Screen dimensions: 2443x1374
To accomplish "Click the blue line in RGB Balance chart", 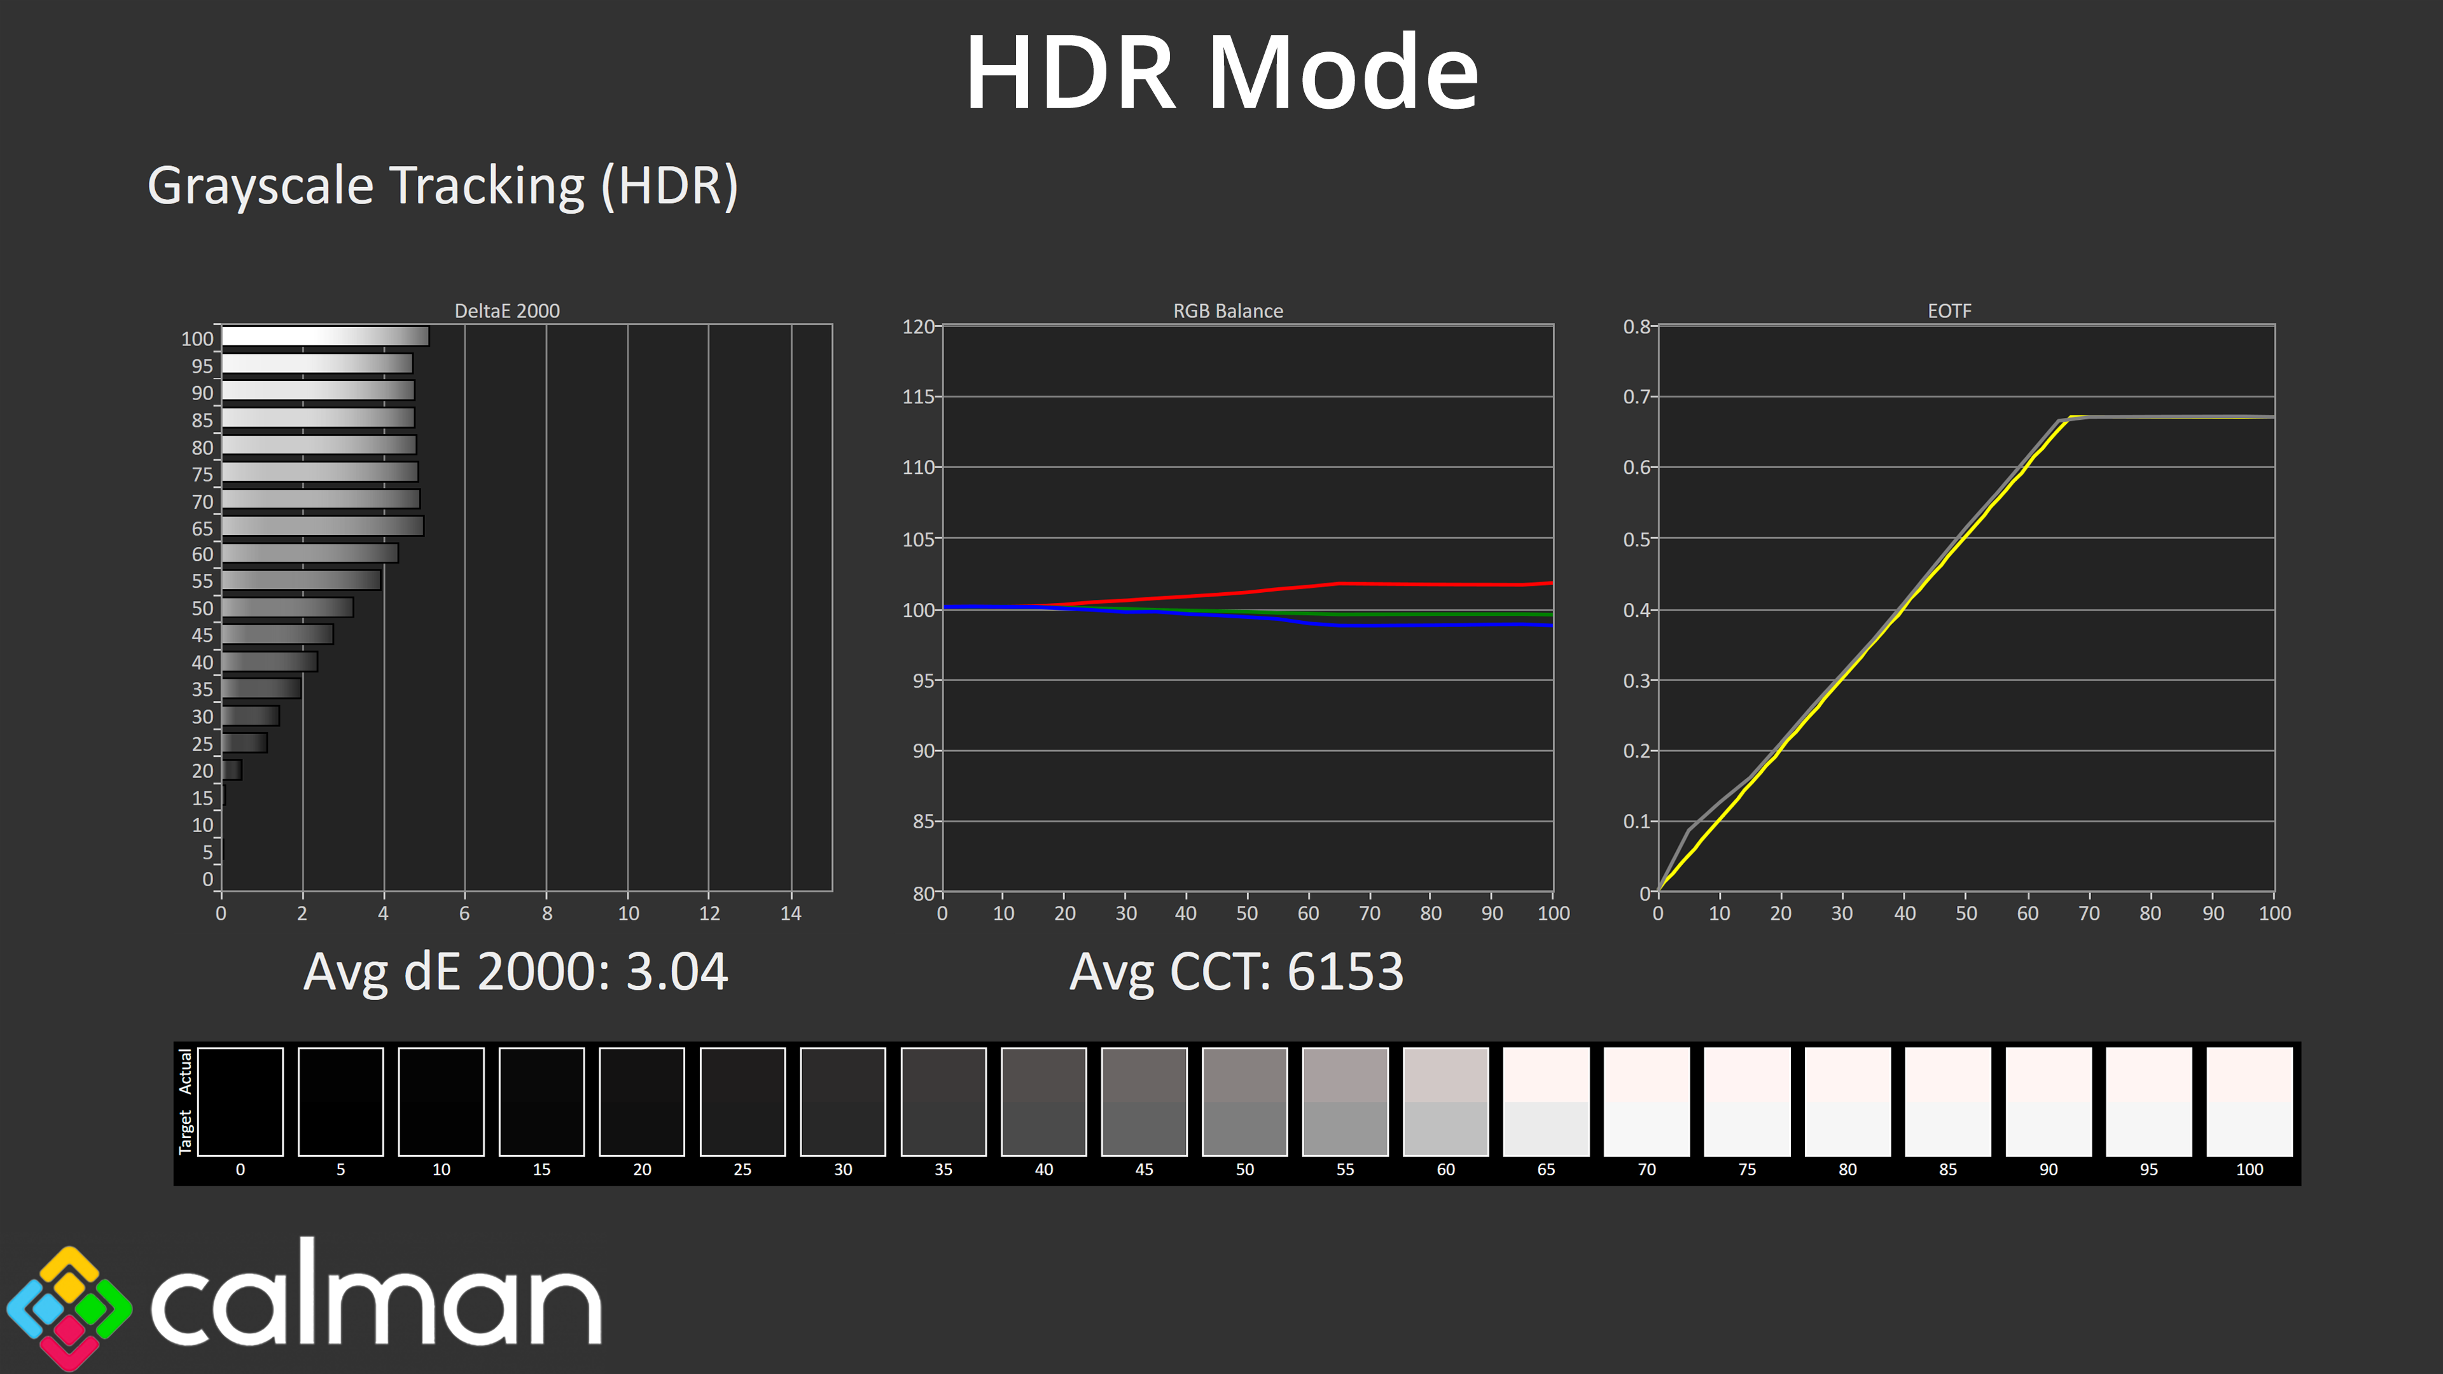I will (x=1423, y=625).
